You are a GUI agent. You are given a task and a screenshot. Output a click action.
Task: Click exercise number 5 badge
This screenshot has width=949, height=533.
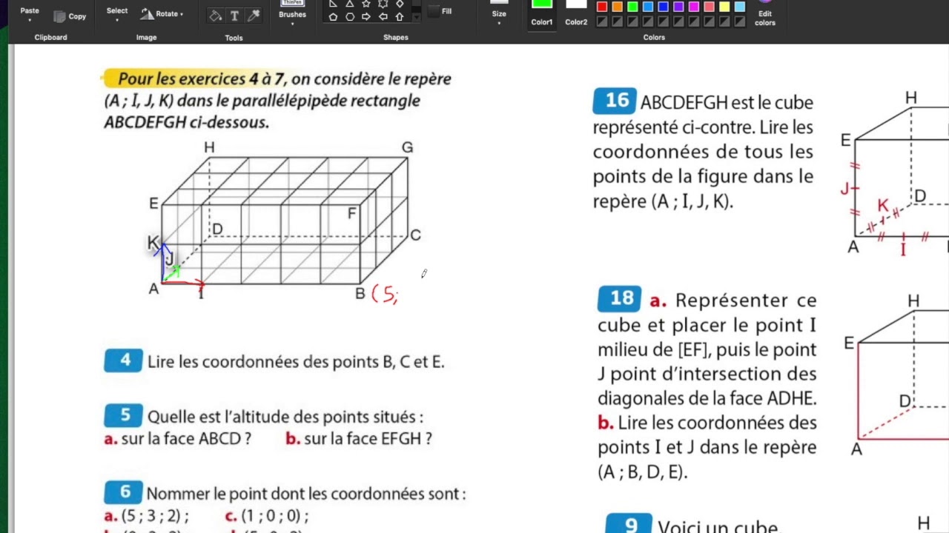coord(123,416)
